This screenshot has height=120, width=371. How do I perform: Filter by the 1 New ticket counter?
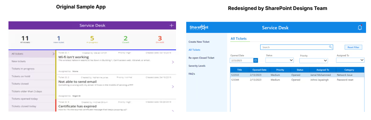coord(58,39)
